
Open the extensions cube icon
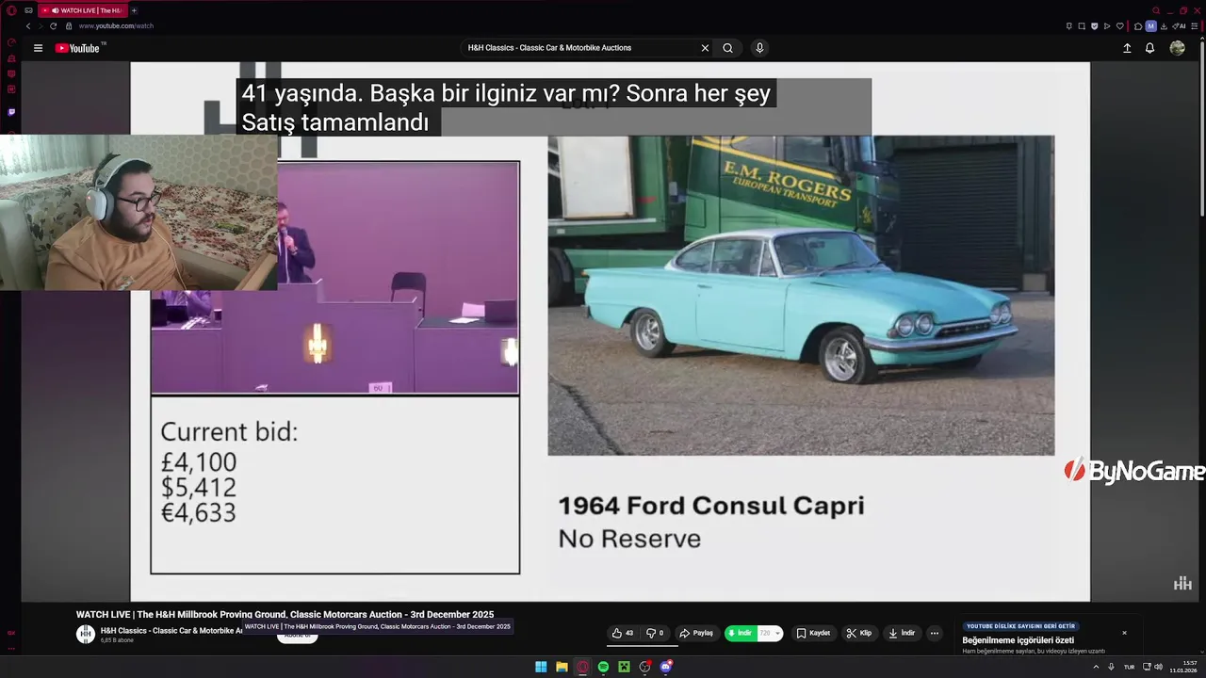(1138, 25)
